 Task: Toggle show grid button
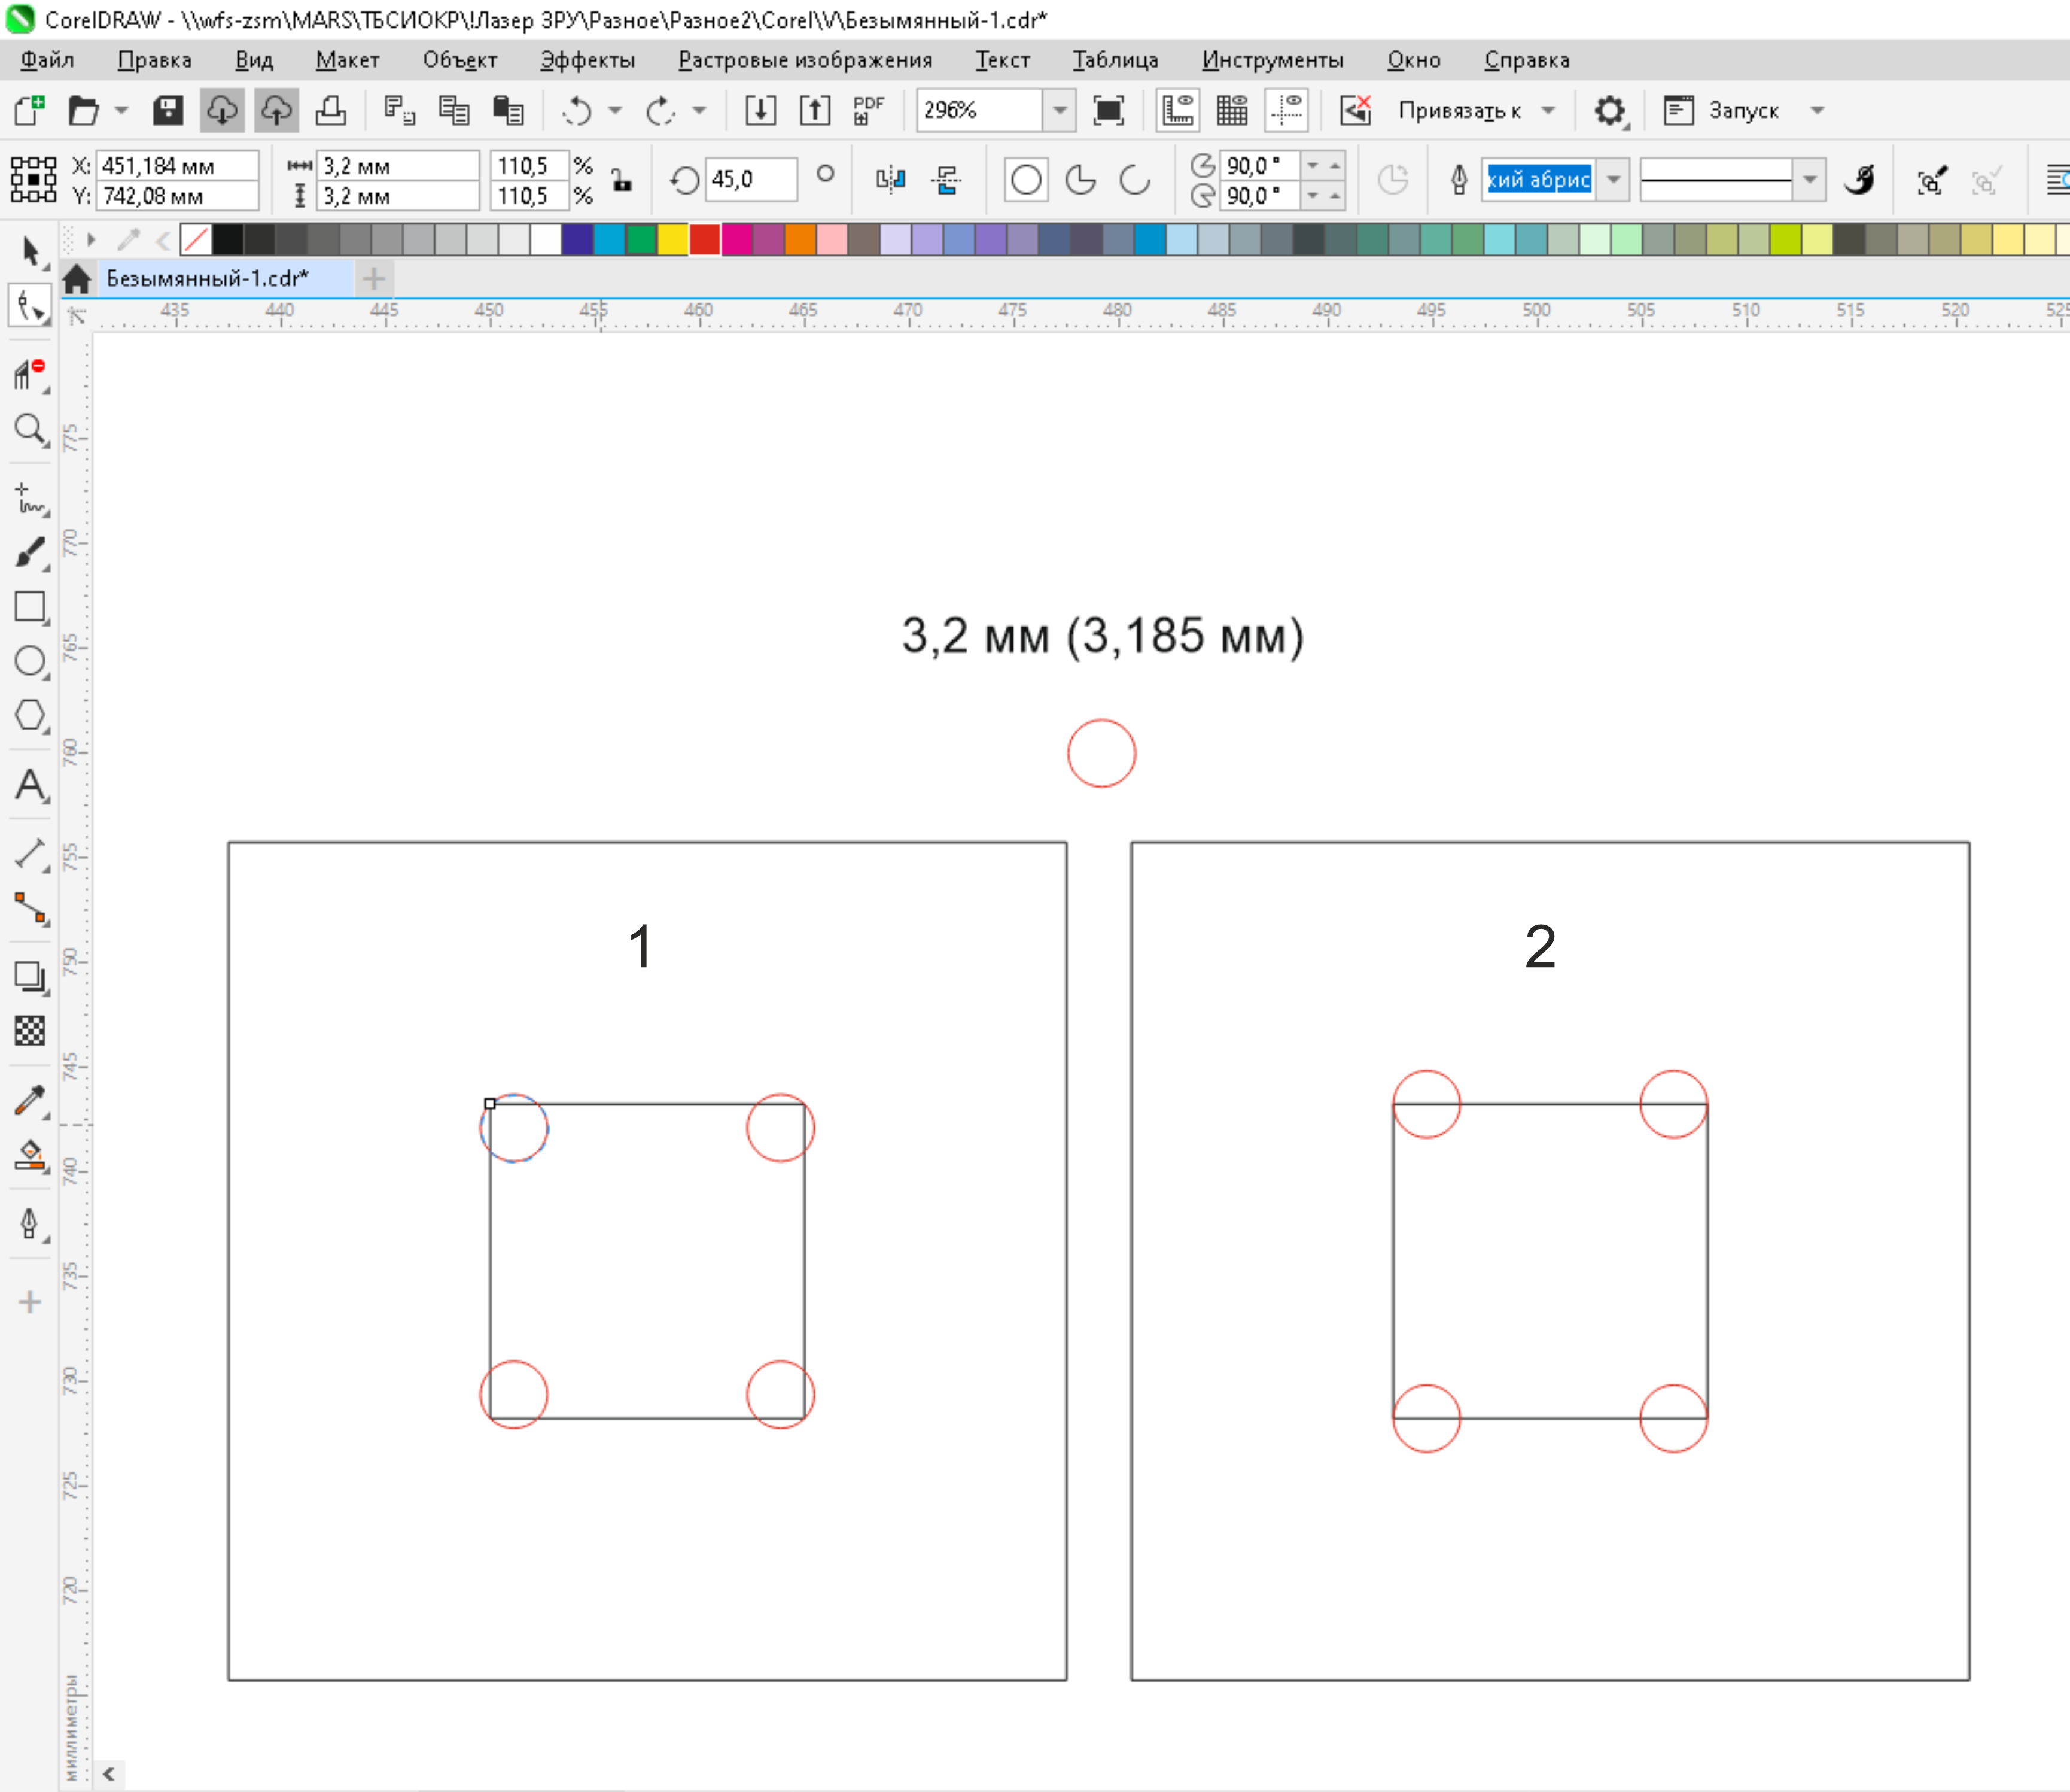[1231, 110]
